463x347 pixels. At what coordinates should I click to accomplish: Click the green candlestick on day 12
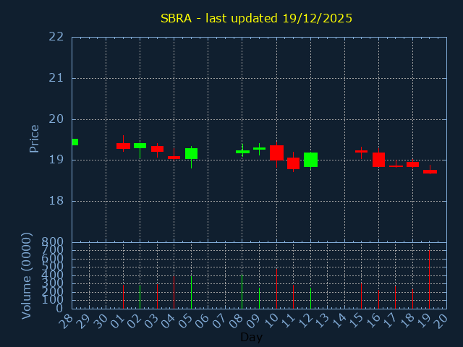pos(310,160)
